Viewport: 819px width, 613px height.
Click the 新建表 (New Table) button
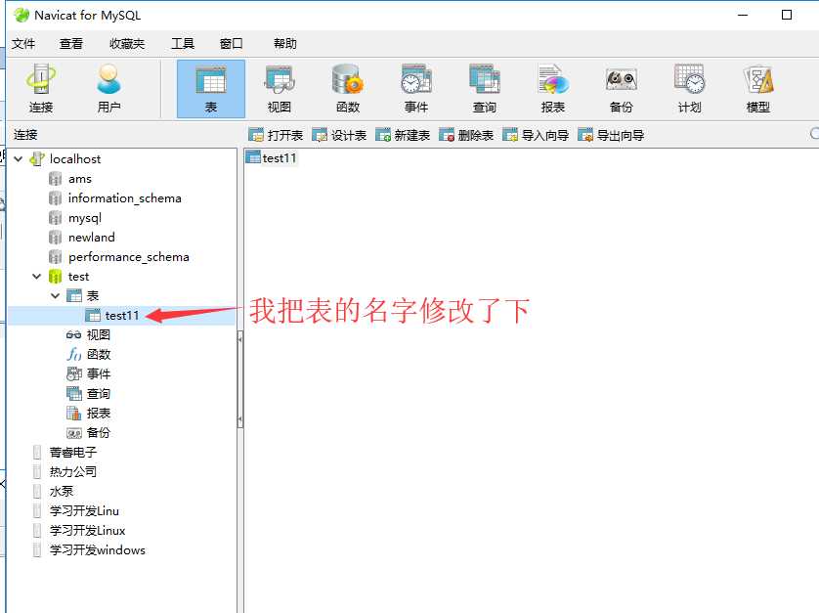coord(403,135)
